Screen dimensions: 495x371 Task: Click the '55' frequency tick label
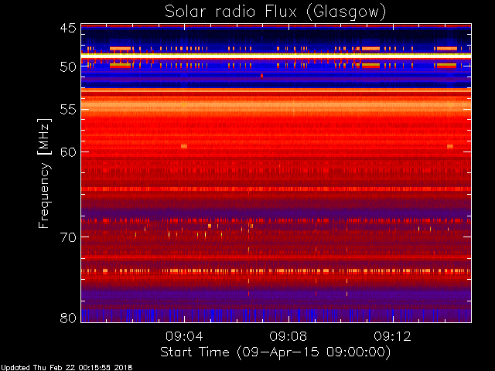tap(68, 110)
